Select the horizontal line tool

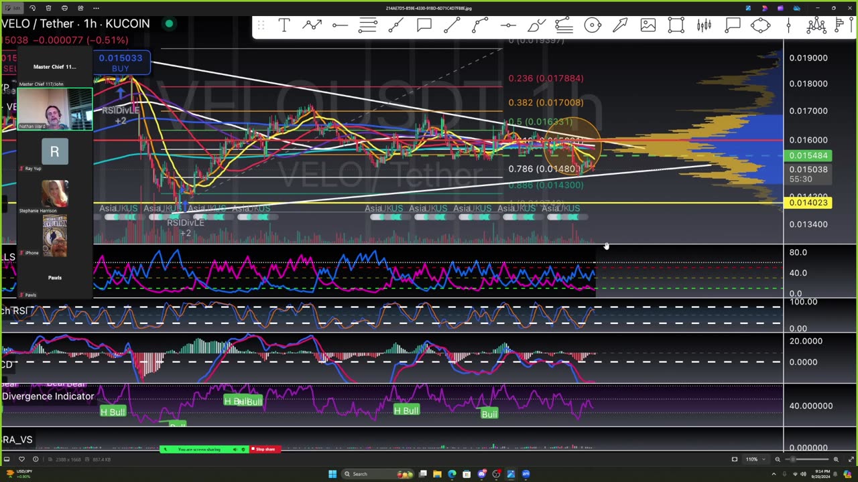(x=340, y=25)
